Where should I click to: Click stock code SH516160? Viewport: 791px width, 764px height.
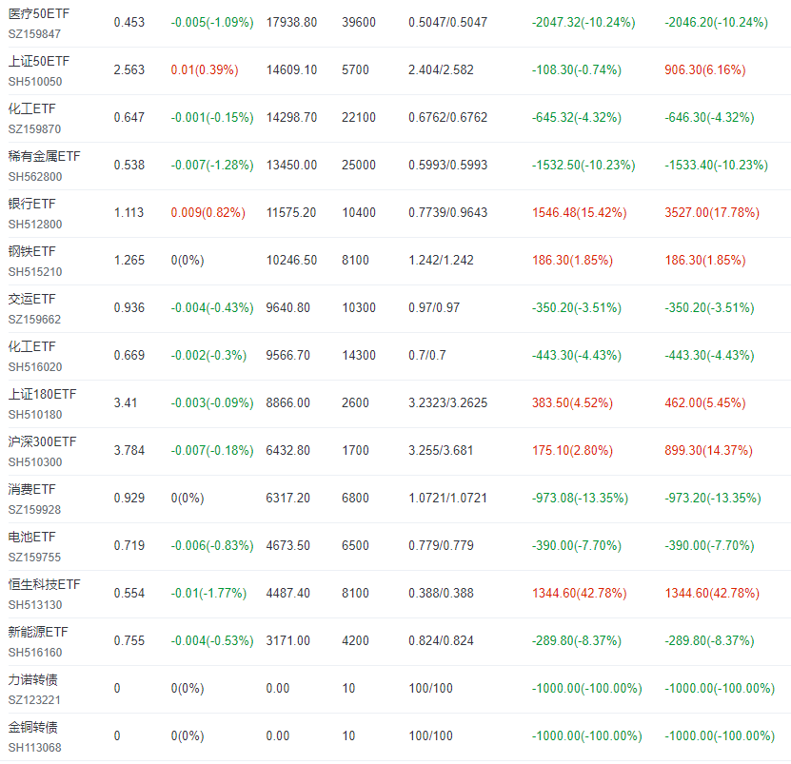(x=35, y=653)
